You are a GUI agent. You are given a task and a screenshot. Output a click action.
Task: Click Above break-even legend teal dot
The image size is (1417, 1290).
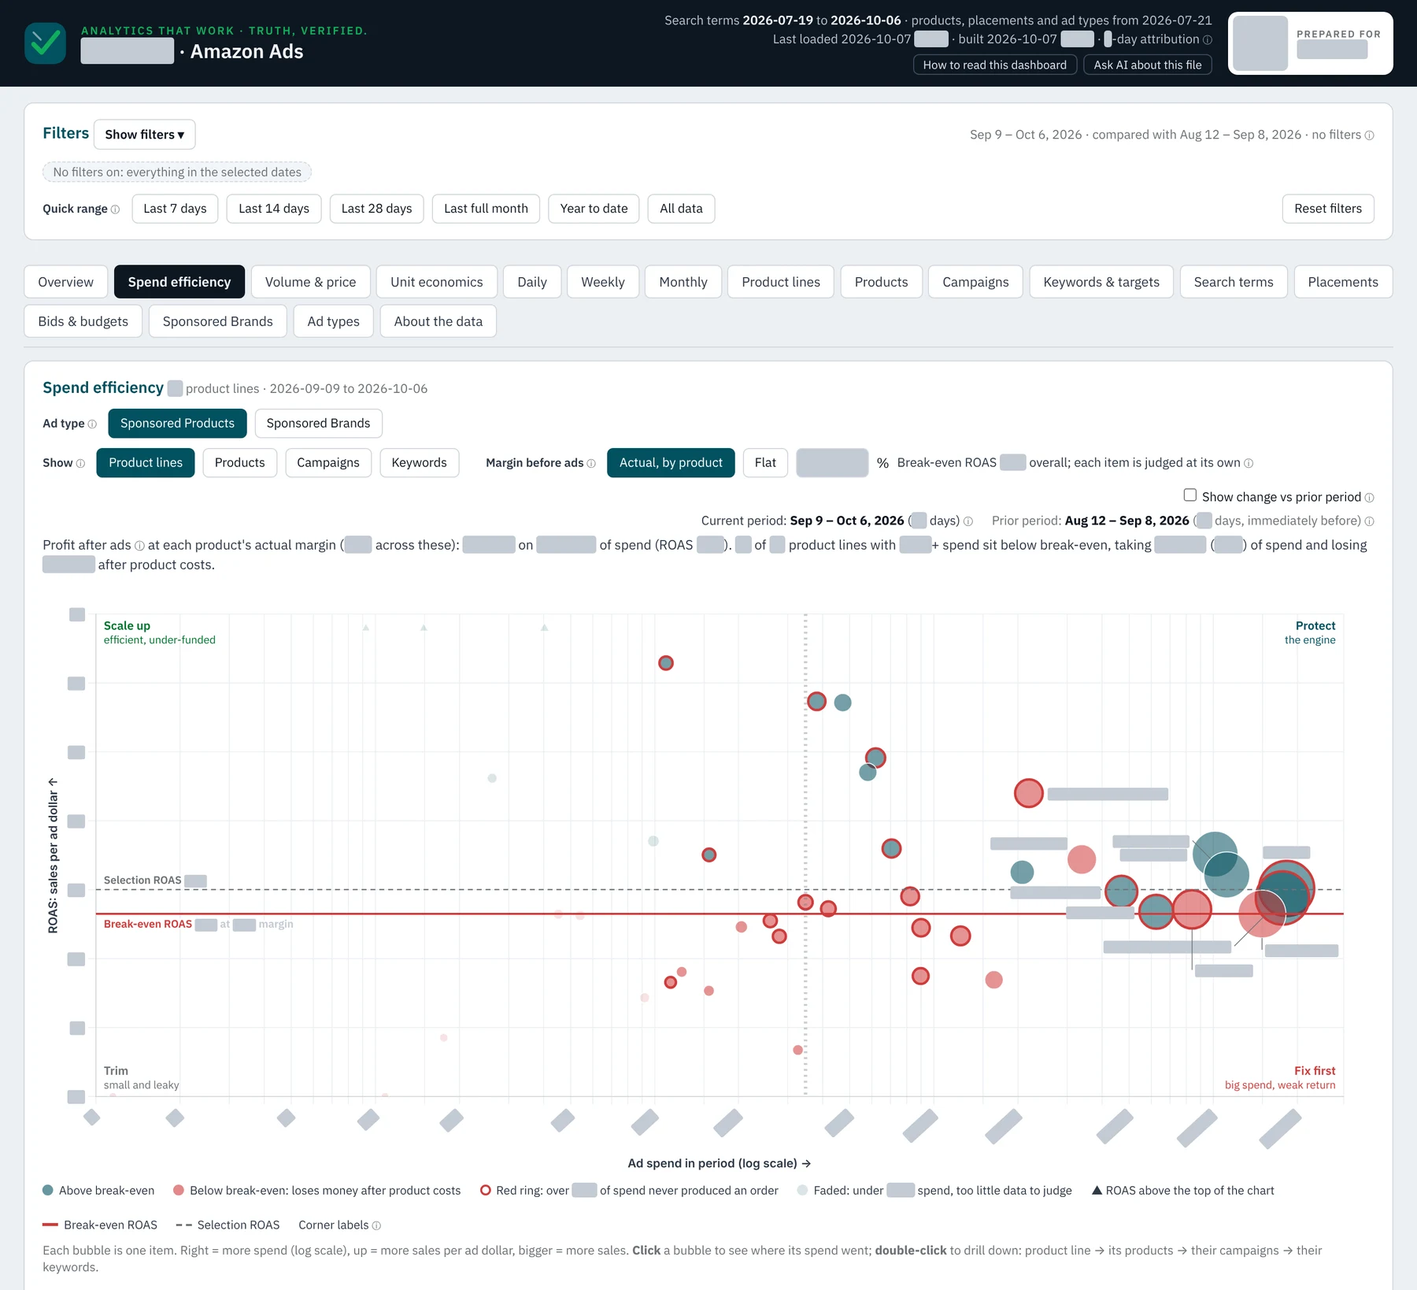tap(48, 1191)
